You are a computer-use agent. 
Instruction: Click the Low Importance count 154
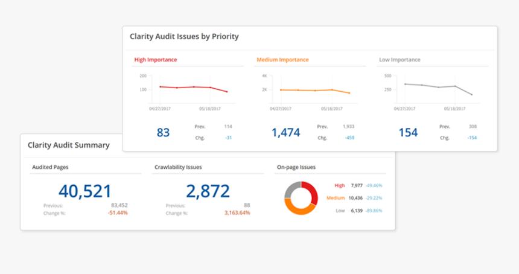(x=408, y=133)
